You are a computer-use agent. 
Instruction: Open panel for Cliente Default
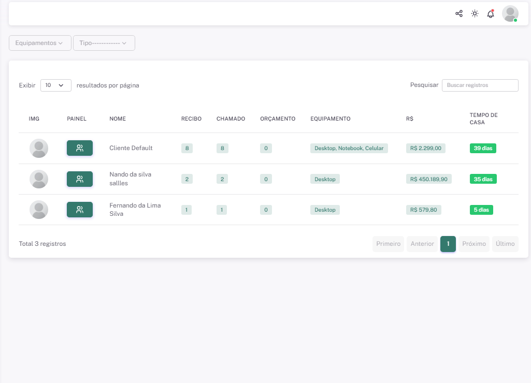pos(80,148)
